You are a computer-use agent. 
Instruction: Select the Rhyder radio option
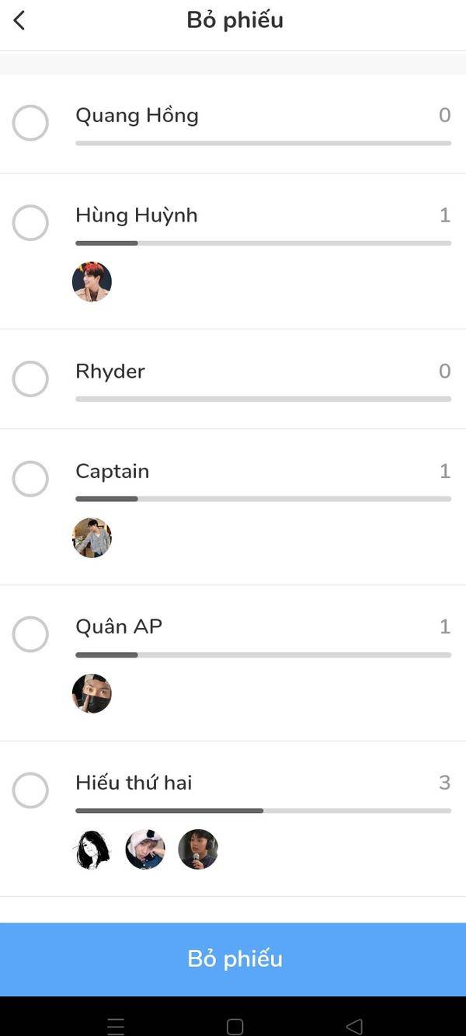[x=30, y=378]
